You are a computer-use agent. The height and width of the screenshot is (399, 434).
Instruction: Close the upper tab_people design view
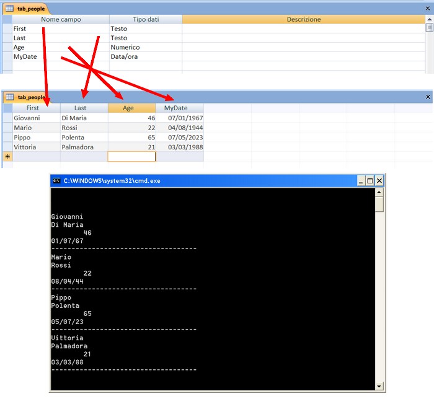click(x=428, y=9)
